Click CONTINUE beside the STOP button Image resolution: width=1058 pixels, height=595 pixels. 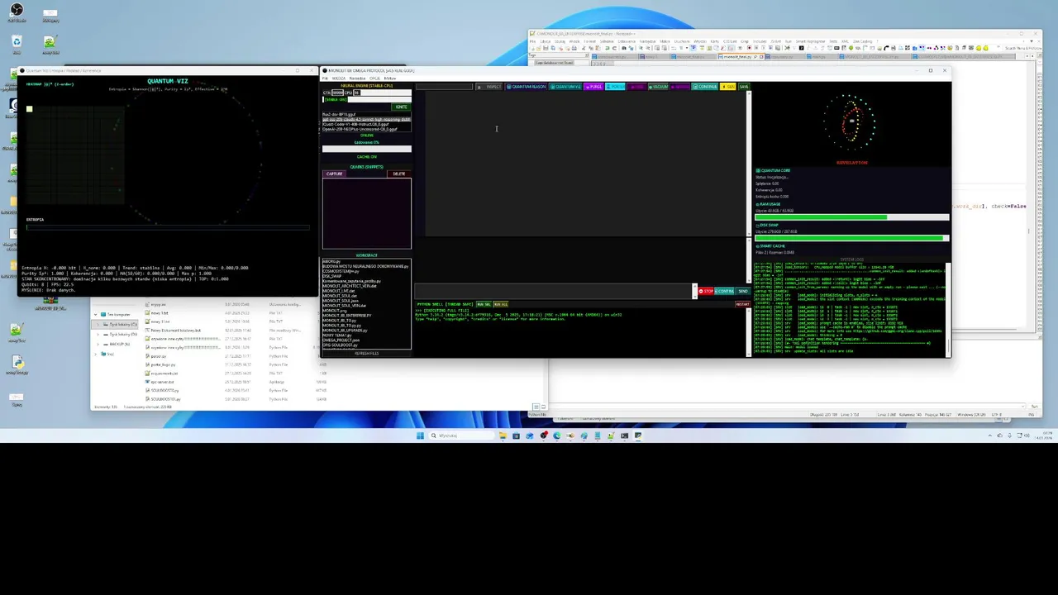coord(725,291)
